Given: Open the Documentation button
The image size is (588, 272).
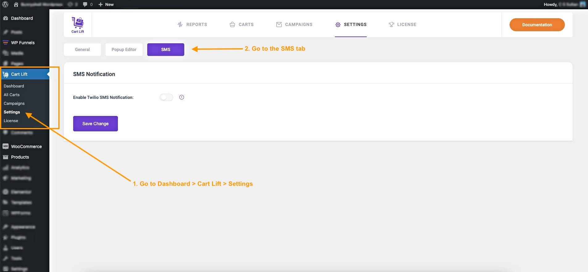Looking at the screenshot, I should point(537,25).
